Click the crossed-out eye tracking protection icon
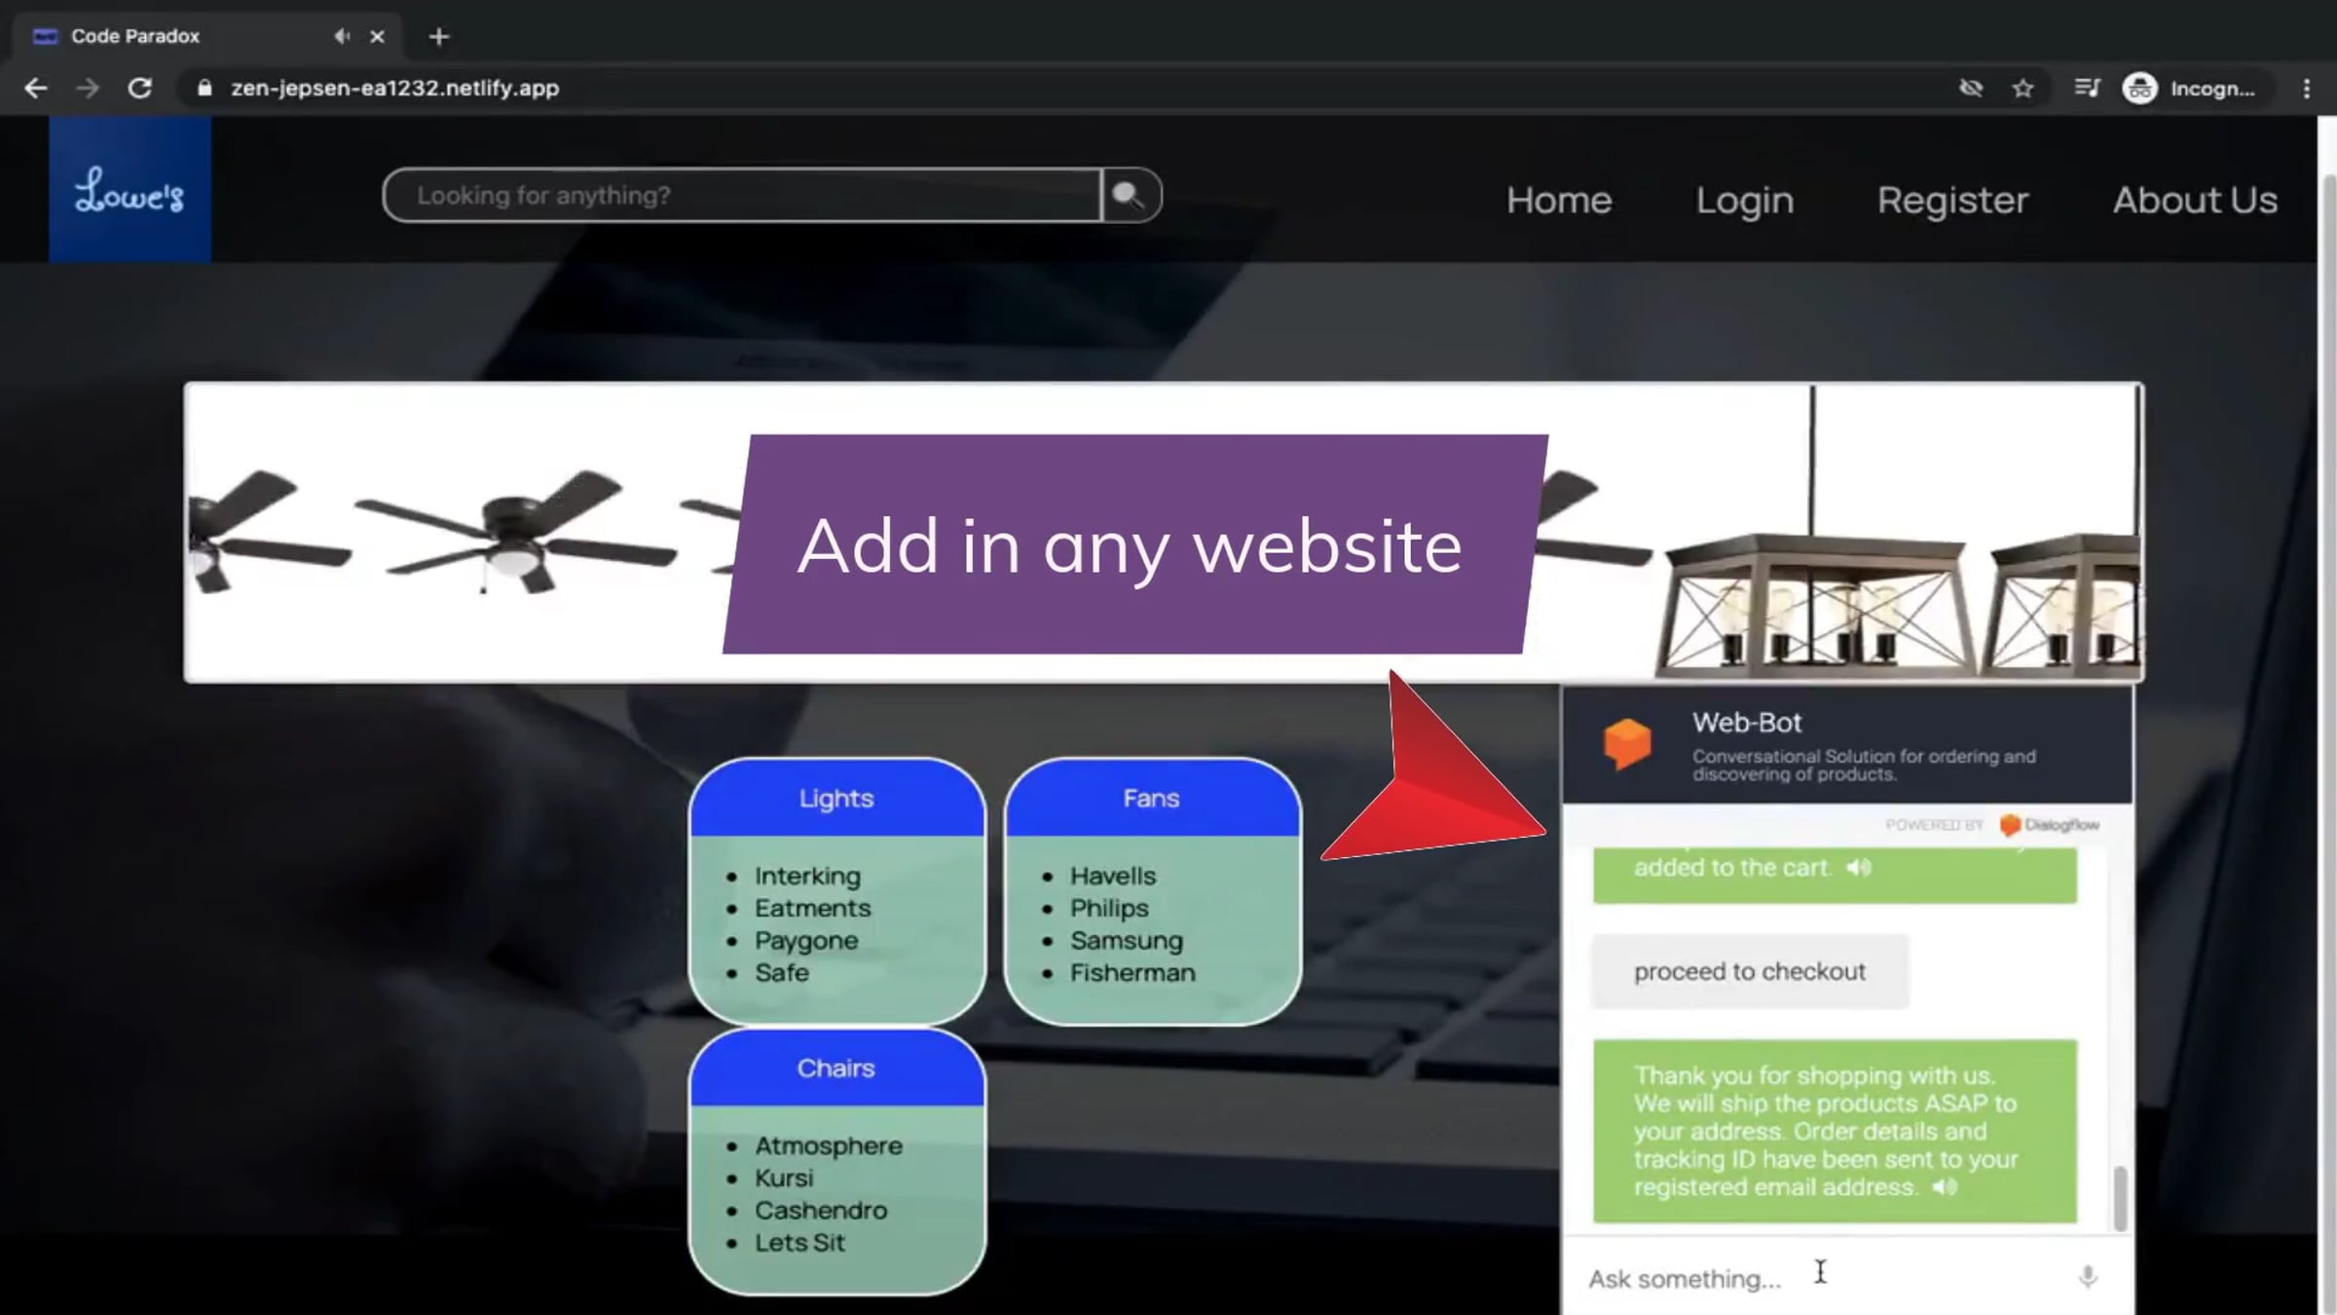 (1971, 88)
